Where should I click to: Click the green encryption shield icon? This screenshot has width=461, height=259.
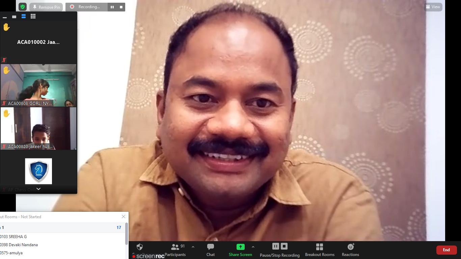pos(22,7)
